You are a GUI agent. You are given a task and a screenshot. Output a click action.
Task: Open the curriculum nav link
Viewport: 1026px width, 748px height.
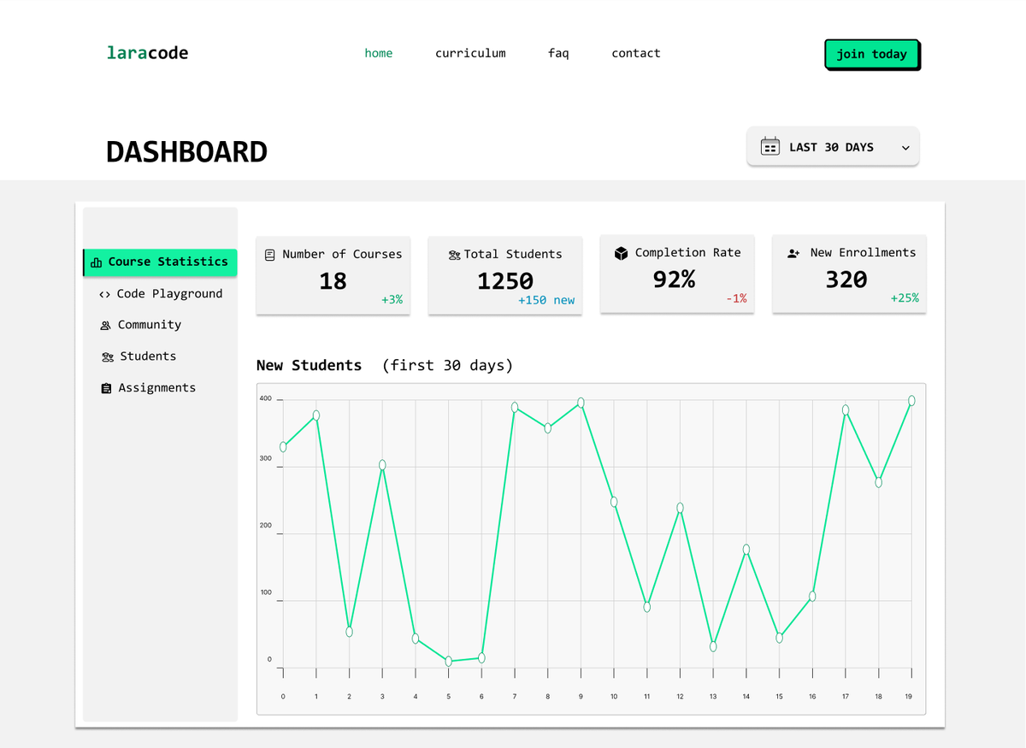(470, 53)
